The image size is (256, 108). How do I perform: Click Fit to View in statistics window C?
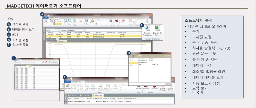pos(81,87)
